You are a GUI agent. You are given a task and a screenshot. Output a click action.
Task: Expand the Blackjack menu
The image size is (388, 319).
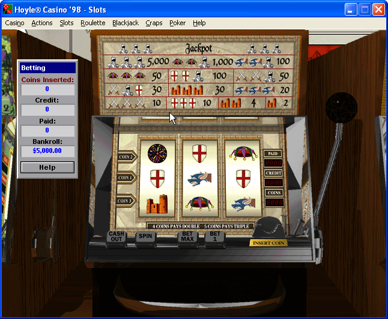(x=126, y=23)
